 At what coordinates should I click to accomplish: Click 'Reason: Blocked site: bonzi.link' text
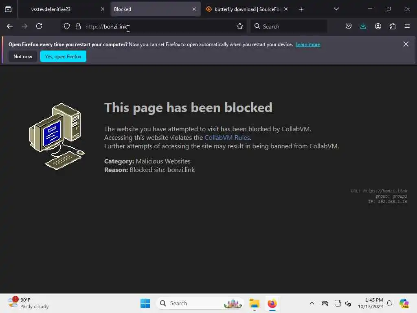pyautogui.click(x=149, y=170)
